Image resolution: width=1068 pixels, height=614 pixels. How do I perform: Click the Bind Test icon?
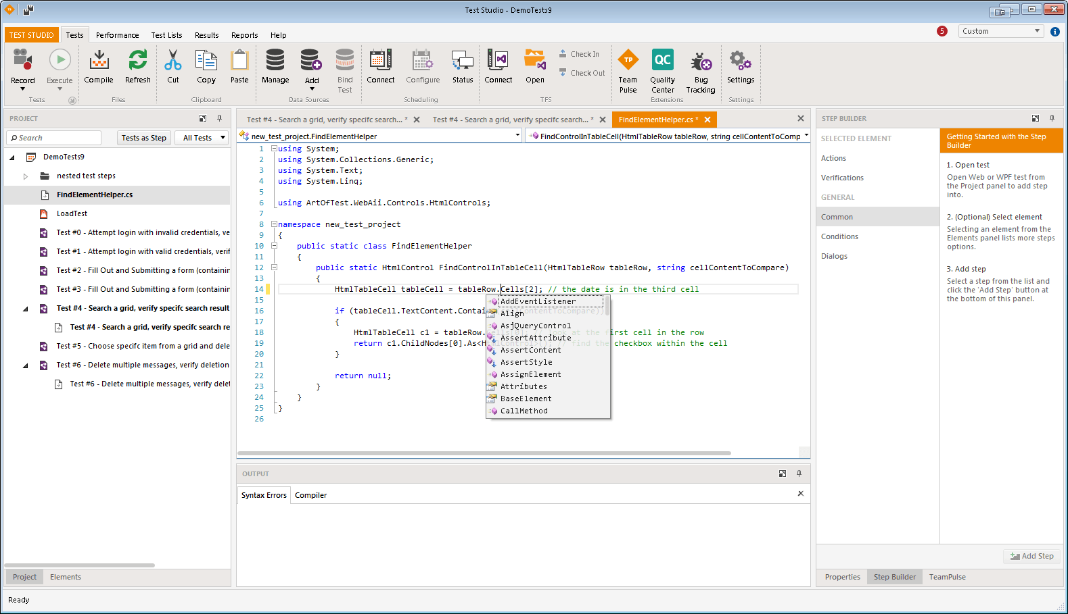pyautogui.click(x=345, y=60)
